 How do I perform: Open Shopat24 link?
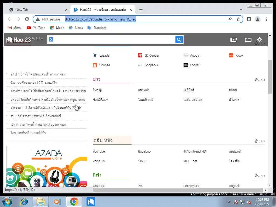[x=148, y=65]
